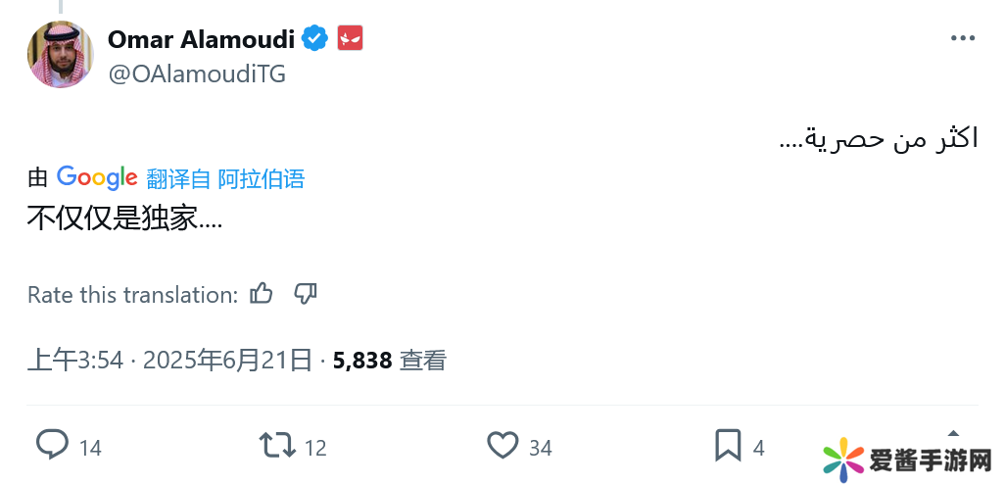1005x485 pixels.
Task: Click the blue verified checkmark badge
Action: pos(314,39)
